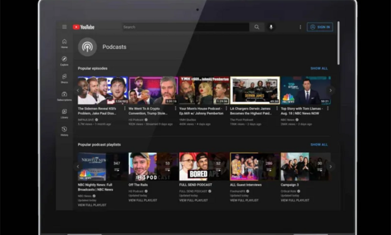
Task: View full playlist for Campaign 3
Action: (295, 200)
